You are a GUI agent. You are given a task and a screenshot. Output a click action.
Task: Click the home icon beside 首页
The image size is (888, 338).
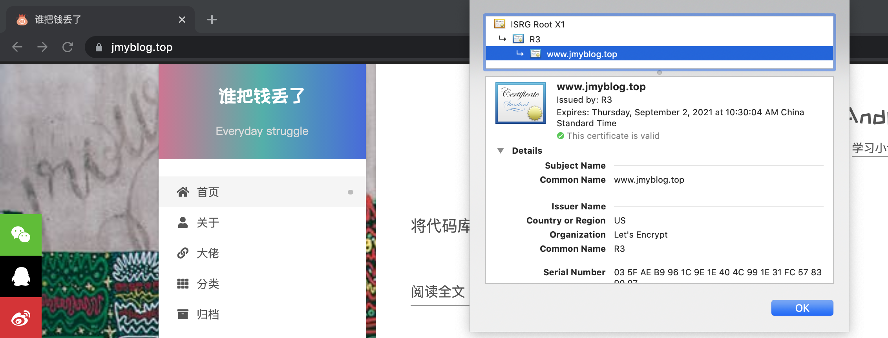click(183, 192)
